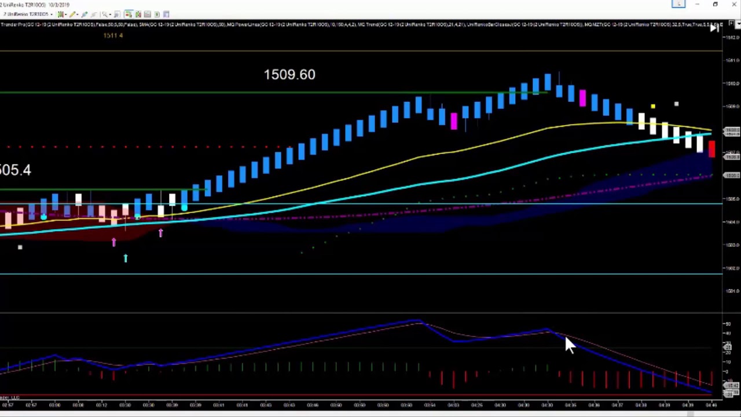Toggle the highlighted Chart Trader toolbar icon
Viewport: 741px width, 417px height.
[x=129, y=14]
